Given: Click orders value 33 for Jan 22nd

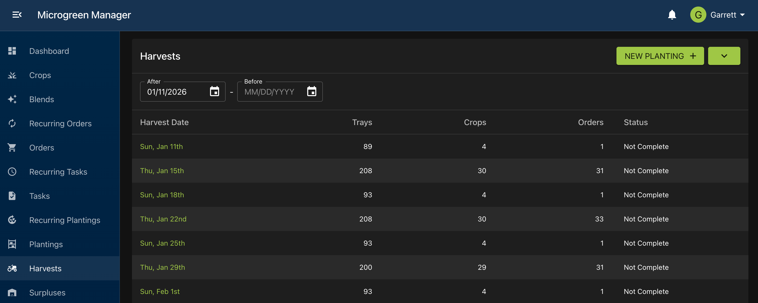Looking at the screenshot, I should tap(599, 219).
